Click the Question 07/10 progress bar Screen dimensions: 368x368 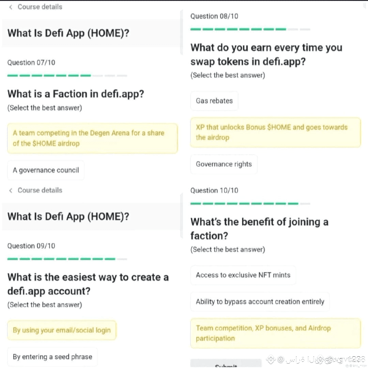pos(67,76)
